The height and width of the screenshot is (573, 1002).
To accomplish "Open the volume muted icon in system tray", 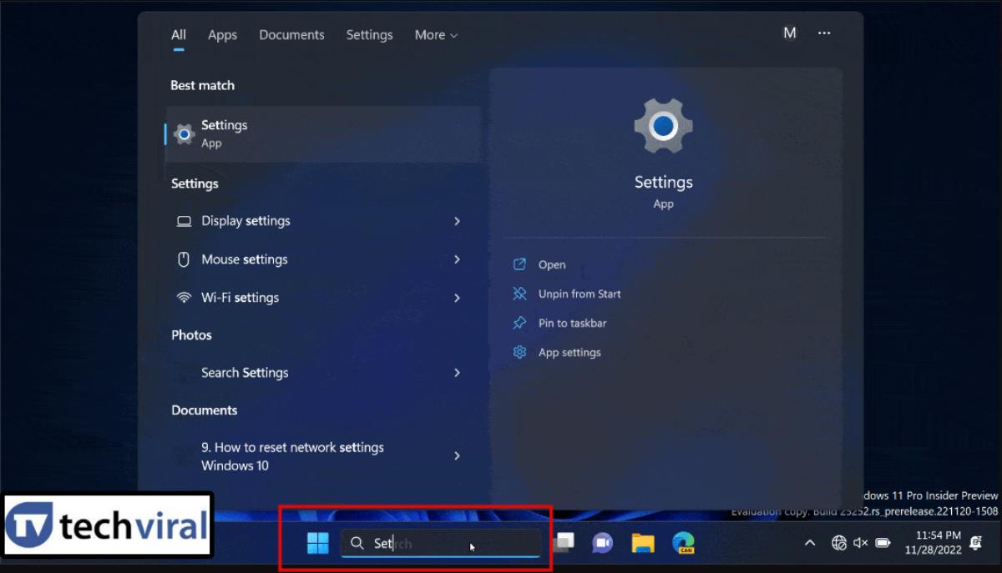I will 861,543.
